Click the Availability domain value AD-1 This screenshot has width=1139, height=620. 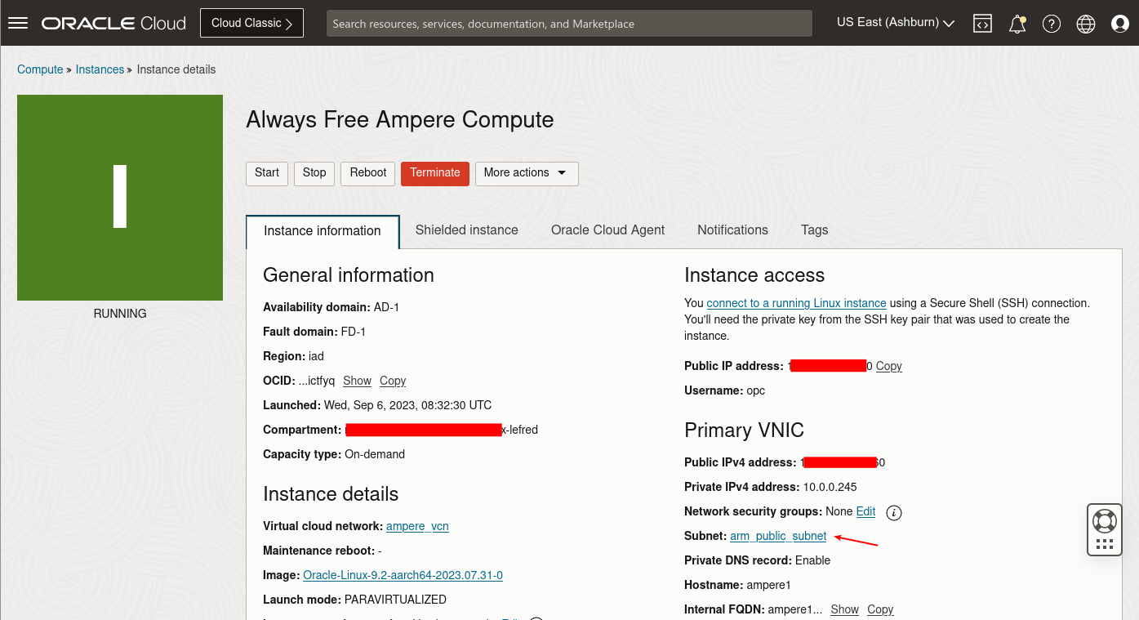[386, 307]
